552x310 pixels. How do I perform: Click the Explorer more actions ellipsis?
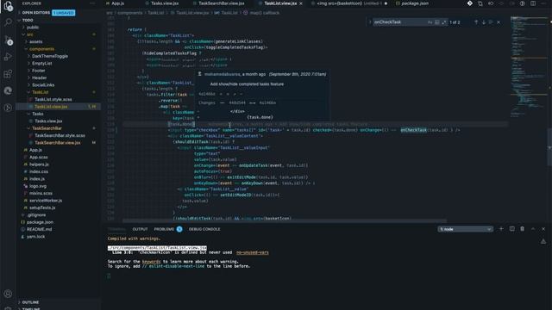[x=92, y=3]
